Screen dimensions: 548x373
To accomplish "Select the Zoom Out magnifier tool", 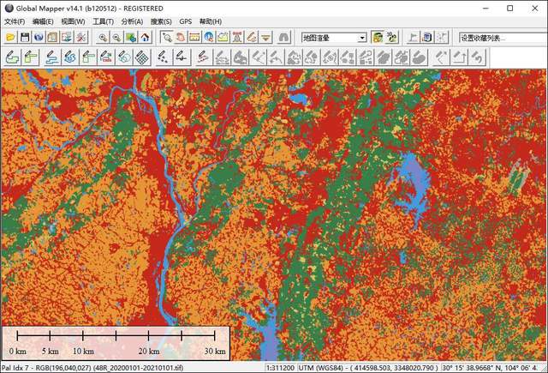I will pos(116,38).
